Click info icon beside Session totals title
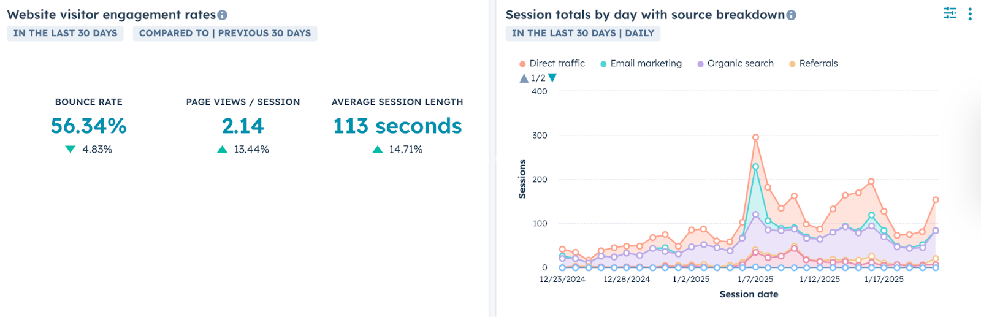The width and height of the screenshot is (981, 317). (792, 15)
